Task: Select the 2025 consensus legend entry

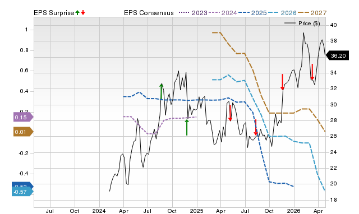Action: 252,13
